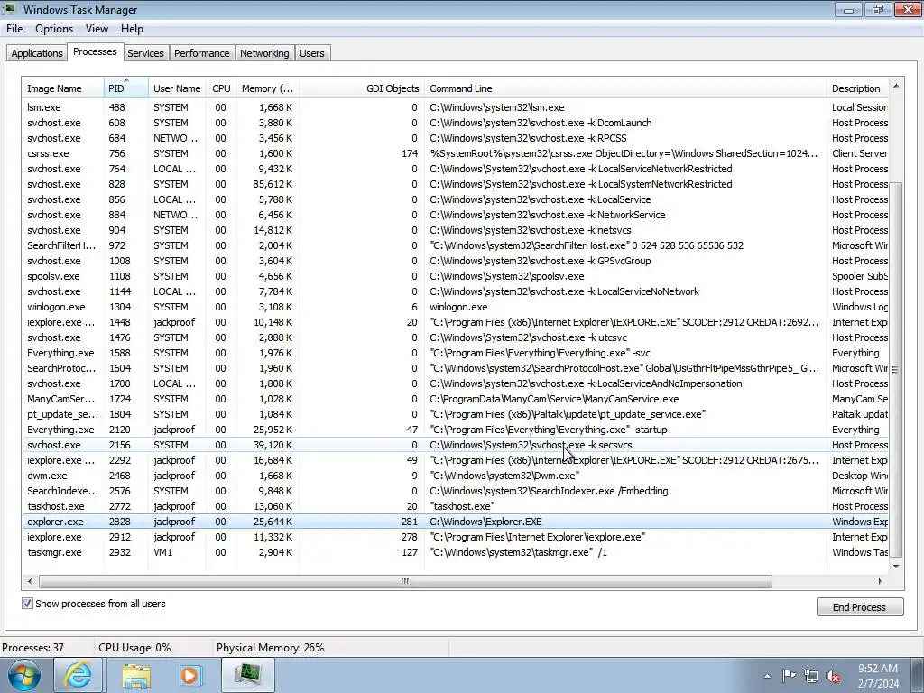Click Task Manager taskbar button
The width and height of the screenshot is (924, 693).
(x=248, y=675)
